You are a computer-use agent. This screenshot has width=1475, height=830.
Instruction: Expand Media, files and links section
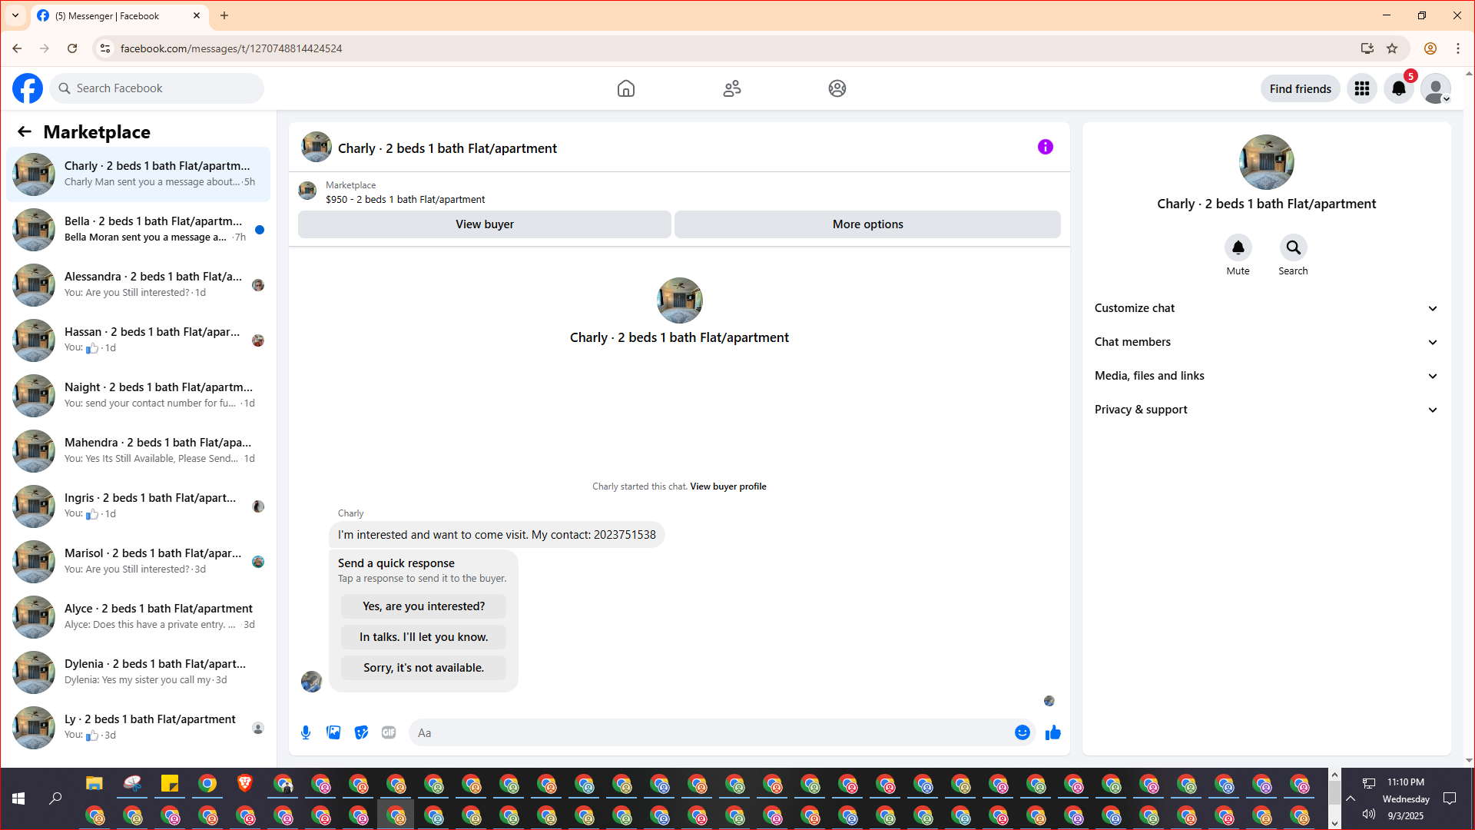1266,376
